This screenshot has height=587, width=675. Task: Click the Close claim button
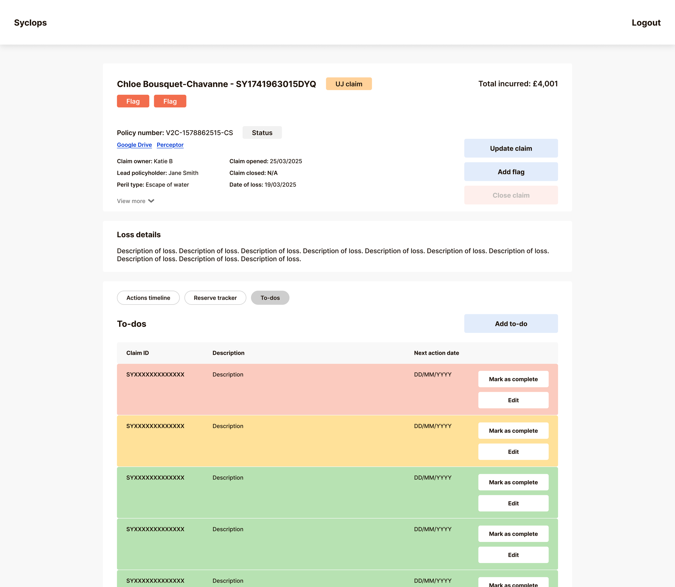click(511, 195)
